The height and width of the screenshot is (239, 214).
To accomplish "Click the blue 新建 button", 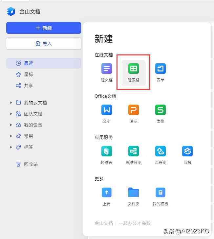I will coord(44,28).
